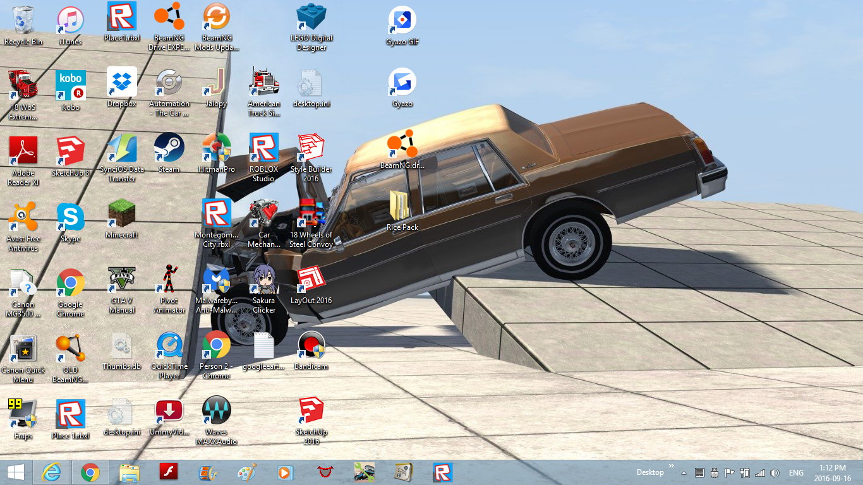Select the Thumbs.db file
The height and width of the screenshot is (485, 863).
(122, 350)
